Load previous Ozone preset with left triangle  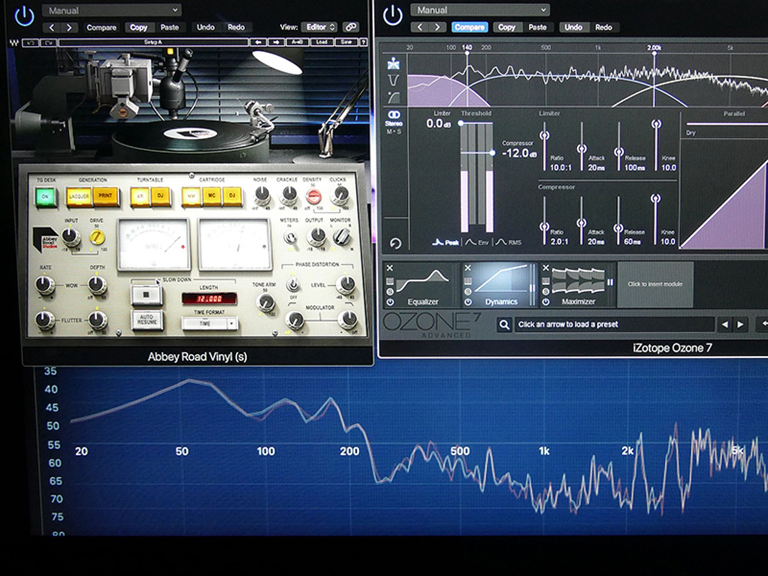(725, 325)
